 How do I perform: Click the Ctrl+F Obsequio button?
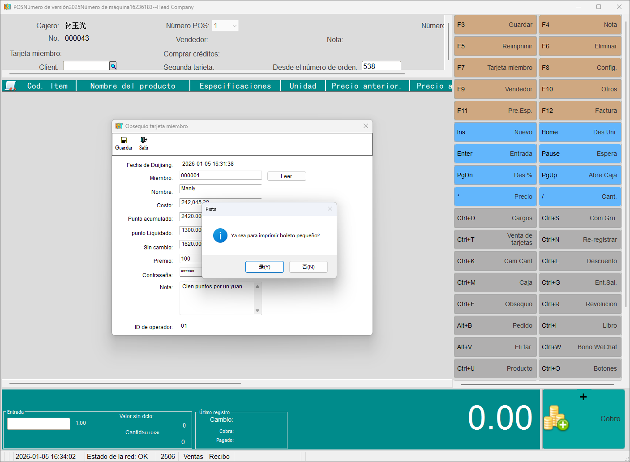pos(495,304)
